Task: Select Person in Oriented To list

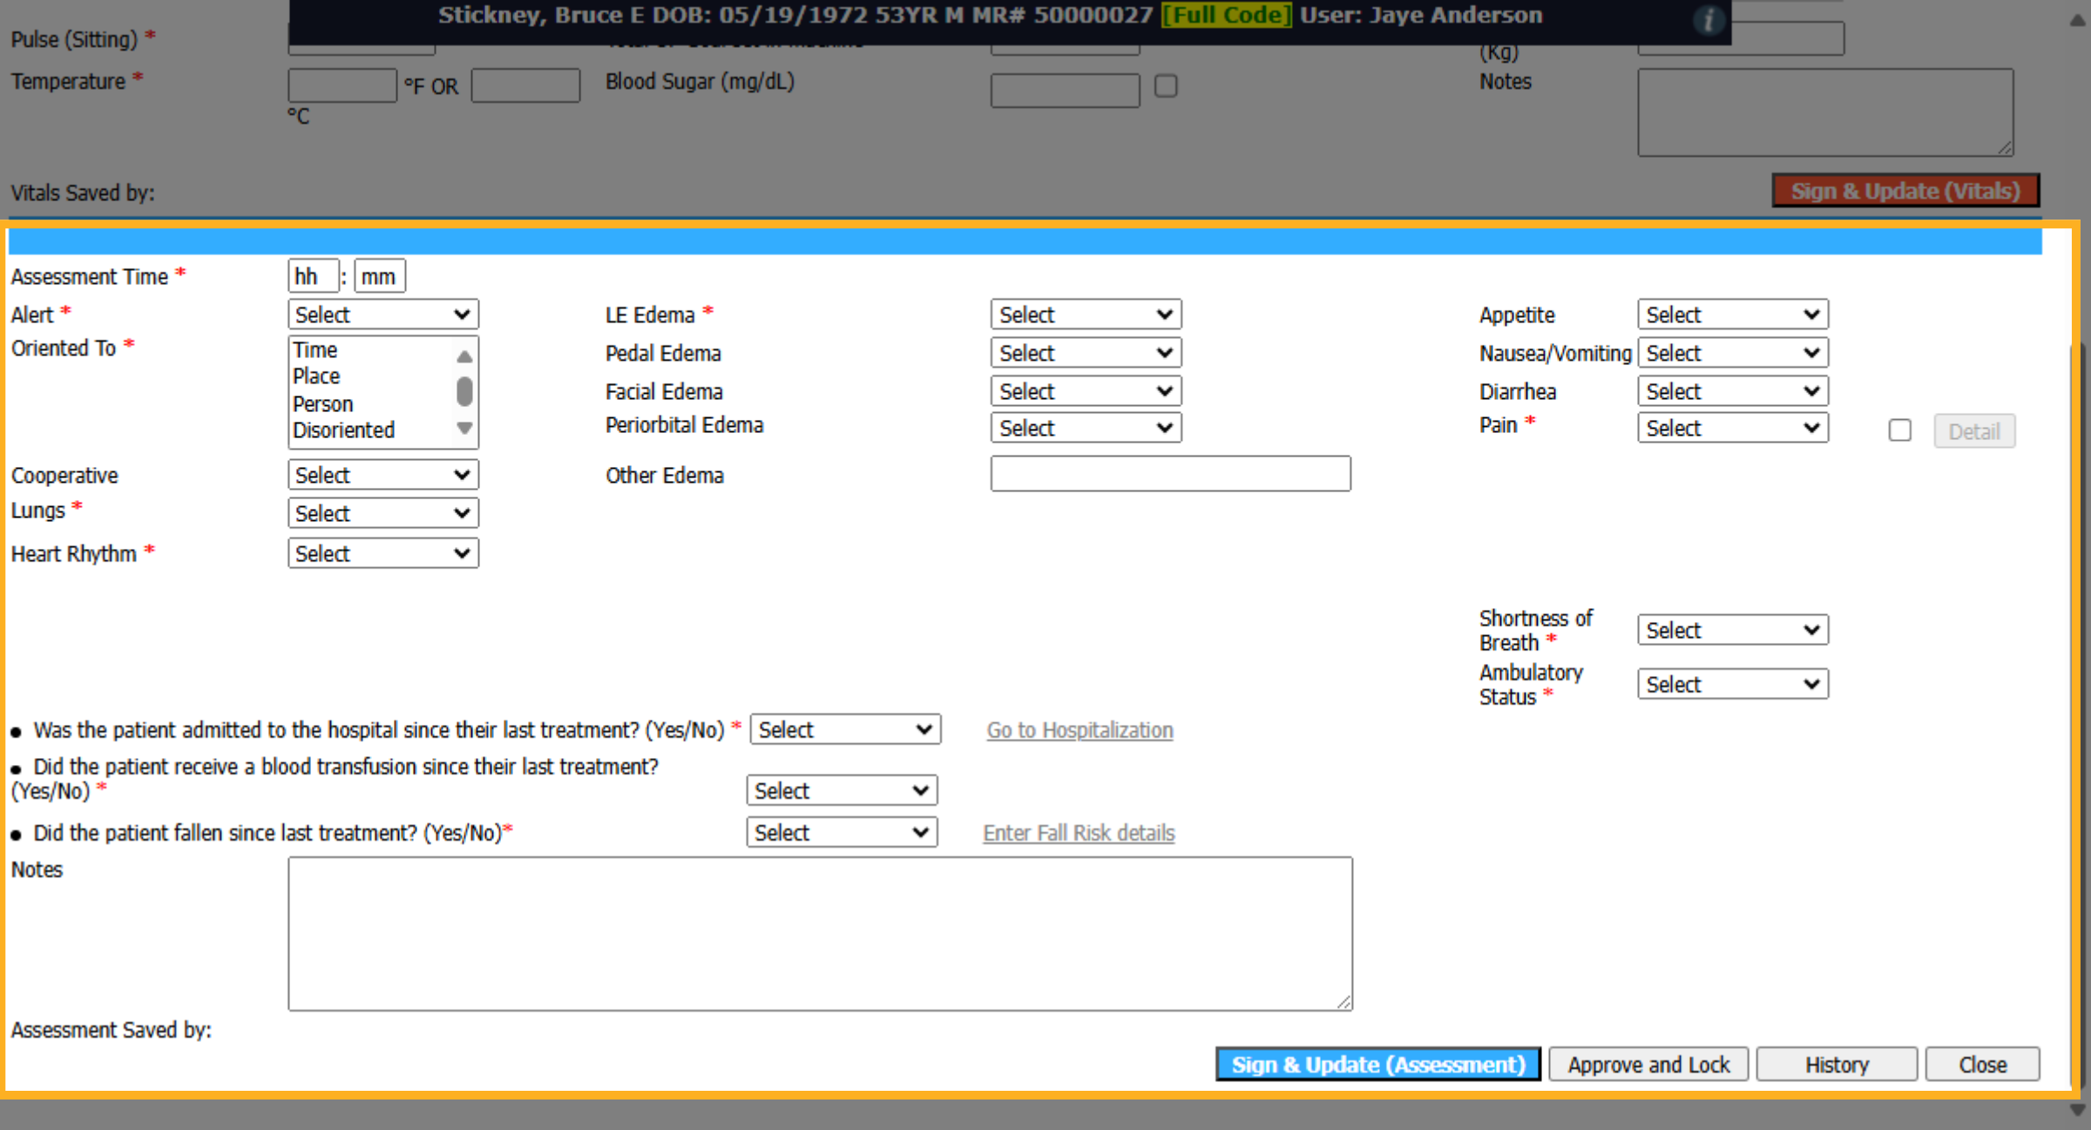Action: (x=322, y=403)
